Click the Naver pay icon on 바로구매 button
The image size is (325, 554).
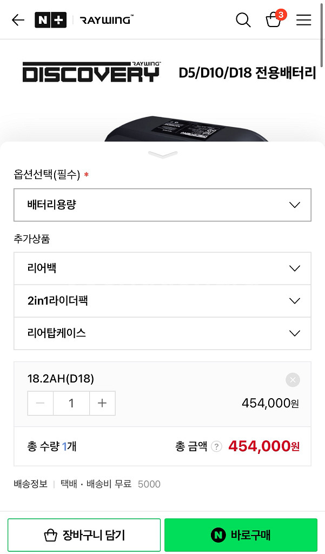tap(217, 535)
